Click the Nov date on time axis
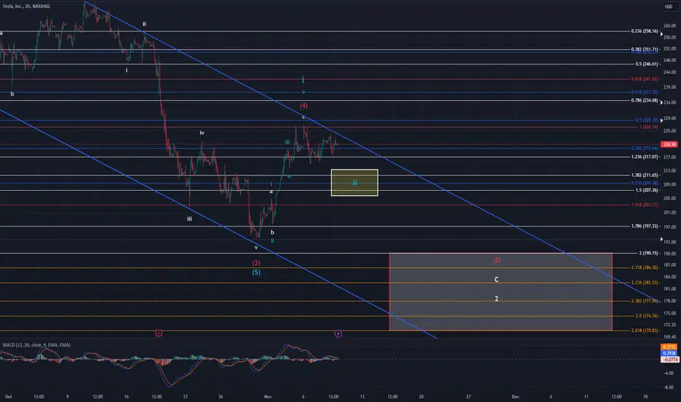The height and width of the screenshot is (402, 681). click(x=268, y=396)
